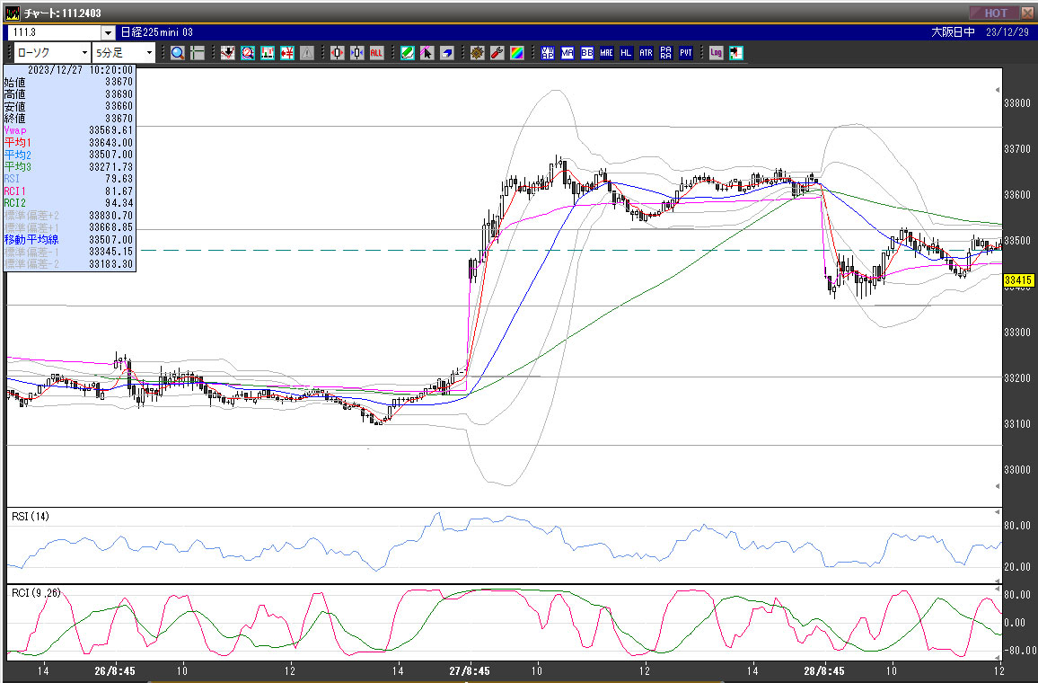The width and height of the screenshot is (1038, 683).
Task: Click the black arrow chart icon
Action: pyautogui.click(x=736, y=53)
